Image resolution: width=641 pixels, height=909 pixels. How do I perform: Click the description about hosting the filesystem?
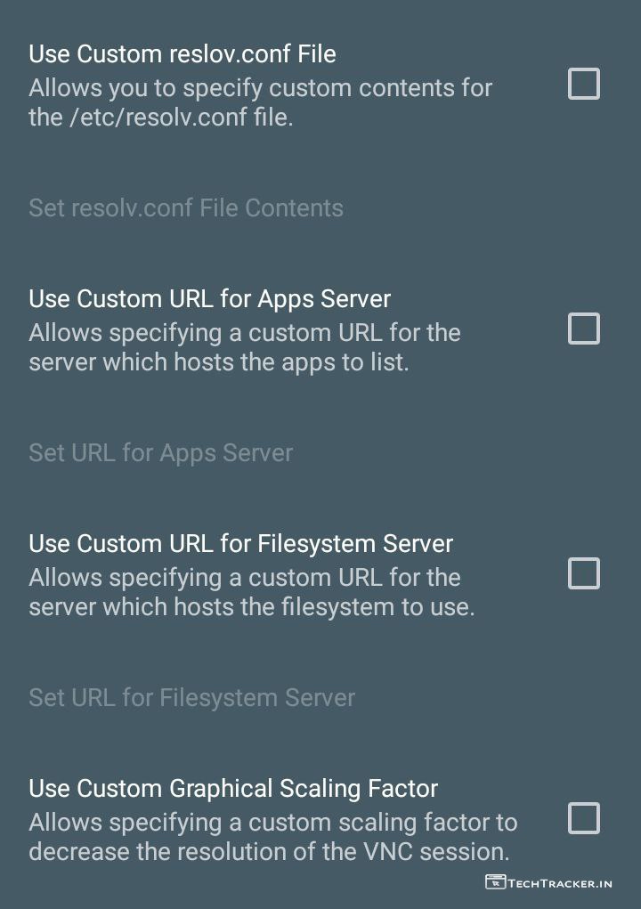click(x=251, y=593)
